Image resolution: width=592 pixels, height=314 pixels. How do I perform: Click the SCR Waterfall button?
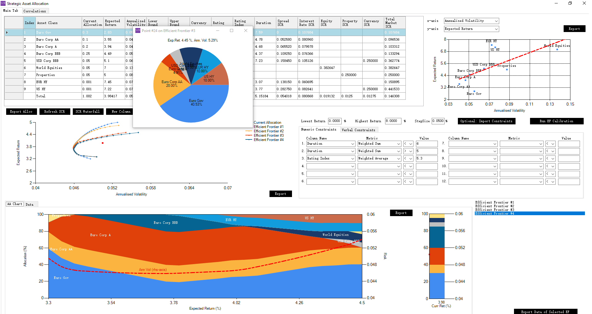[x=88, y=111]
